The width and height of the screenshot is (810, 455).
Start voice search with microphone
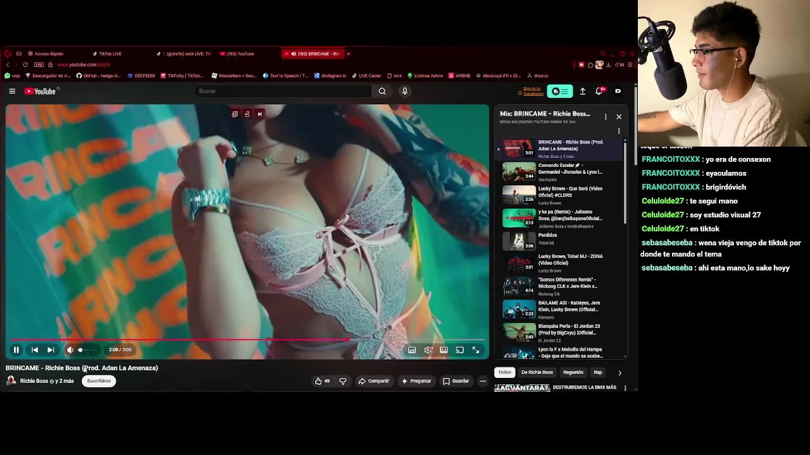pos(405,91)
